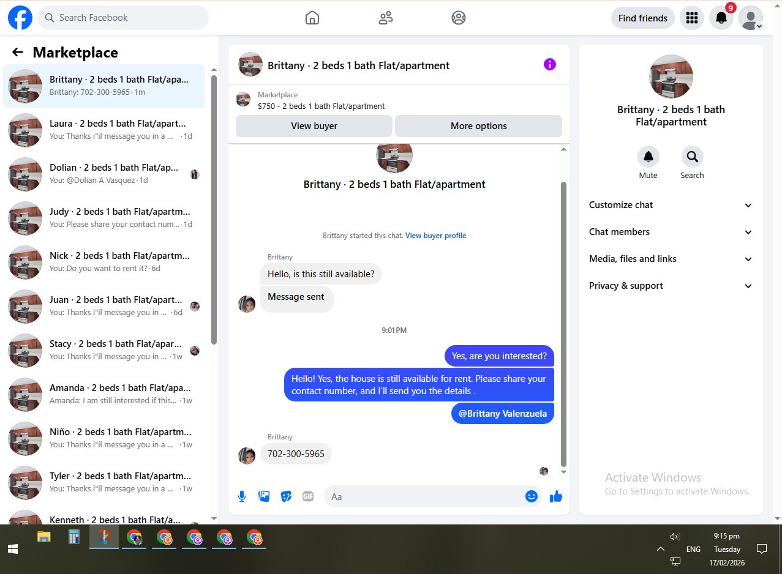The width and height of the screenshot is (782, 574).
Task: Open File Explorer from taskbar
Action: [44, 537]
